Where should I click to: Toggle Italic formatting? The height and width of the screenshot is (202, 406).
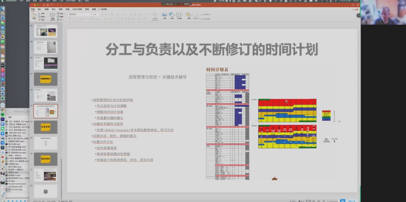[74, 19]
